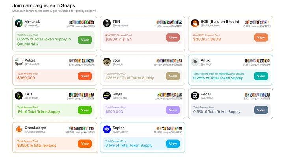
Task: Open View for $300K in $BOB
Action: [261, 38]
